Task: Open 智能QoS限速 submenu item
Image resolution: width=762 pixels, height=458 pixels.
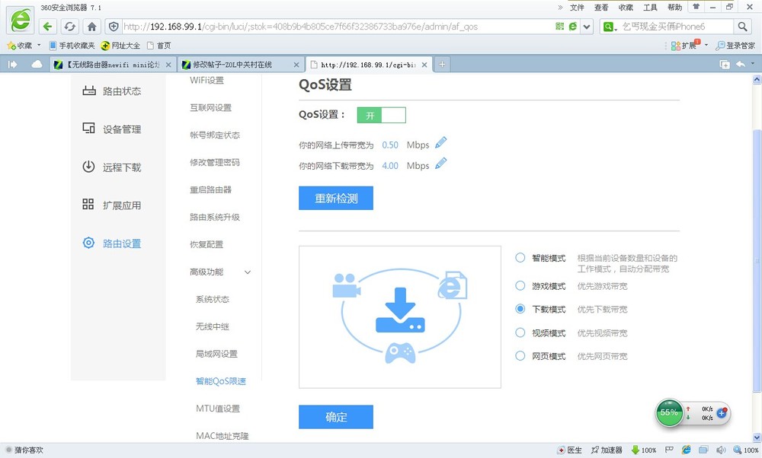Action: point(221,381)
